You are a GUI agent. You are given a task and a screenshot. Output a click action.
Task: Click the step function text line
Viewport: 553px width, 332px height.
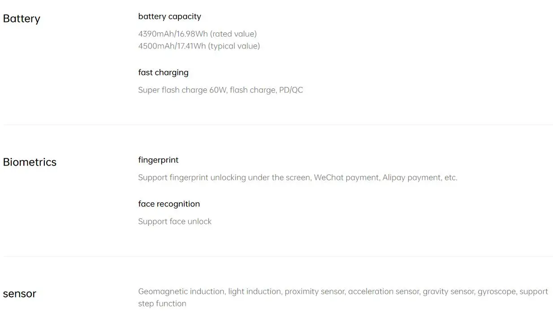tap(162, 304)
